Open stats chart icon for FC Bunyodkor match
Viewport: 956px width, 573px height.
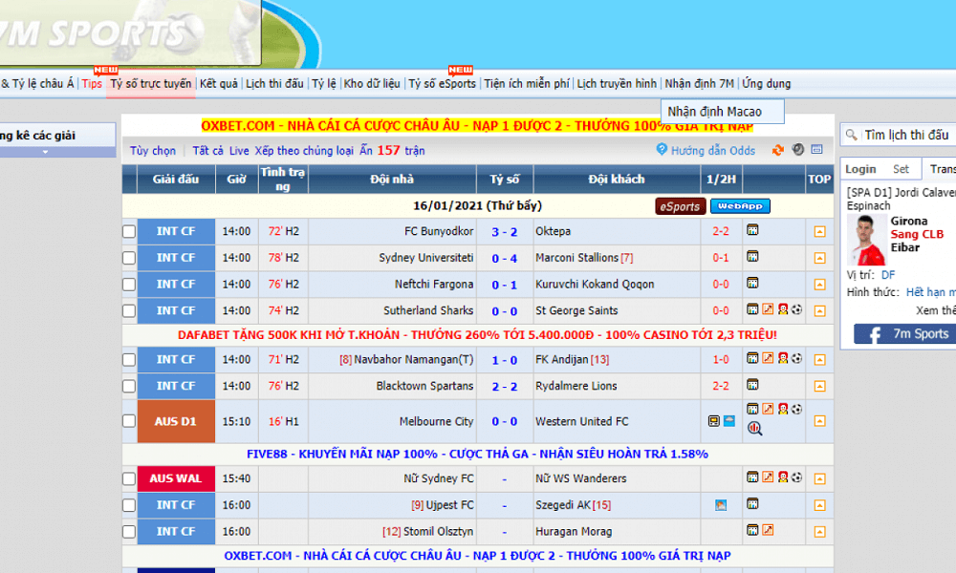(752, 230)
